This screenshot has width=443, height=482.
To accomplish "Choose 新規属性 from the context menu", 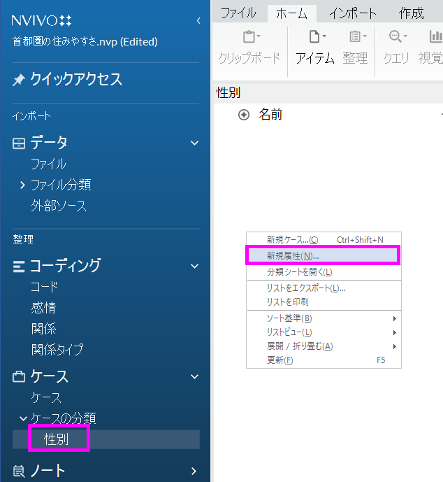I will click(293, 255).
